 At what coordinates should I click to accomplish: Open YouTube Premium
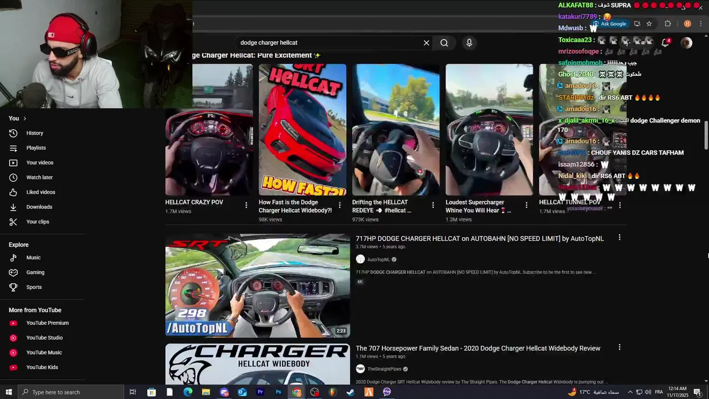47,323
